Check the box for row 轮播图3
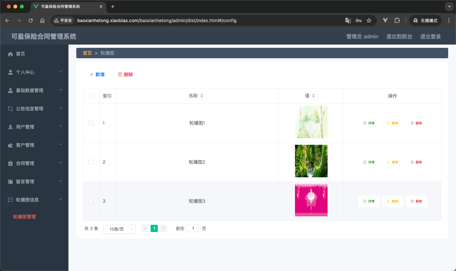456x271 pixels. (x=91, y=201)
